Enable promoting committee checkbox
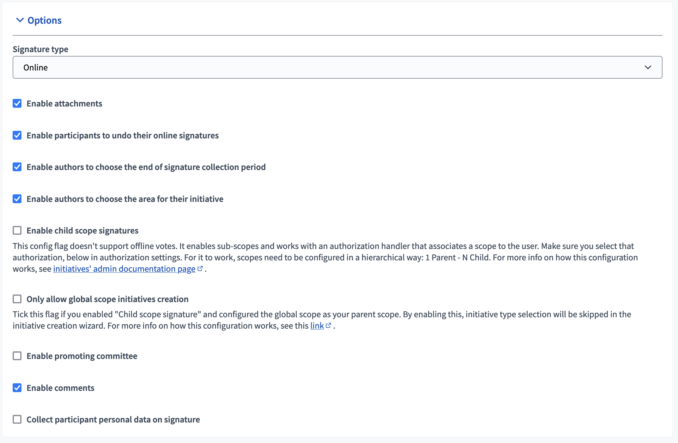Image resolution: width=678 pixels, height=443 pixels. pos(17,356)
